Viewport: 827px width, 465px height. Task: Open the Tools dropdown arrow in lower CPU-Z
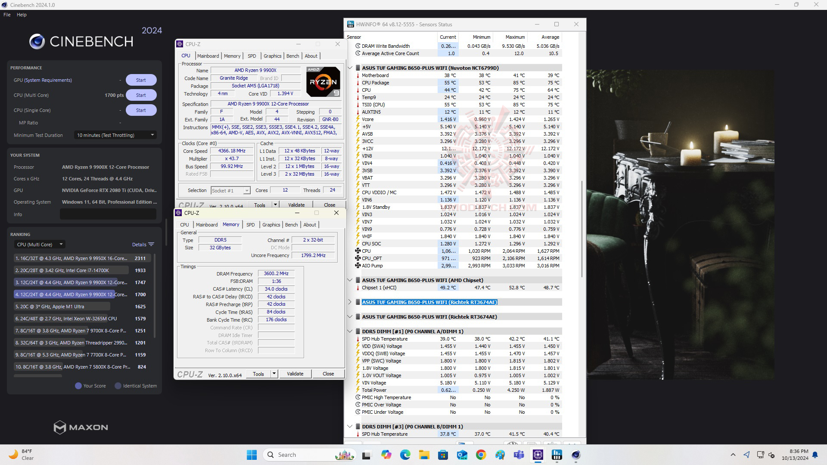(x=274, y=374)
